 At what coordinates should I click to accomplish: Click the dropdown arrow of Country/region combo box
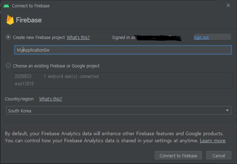point(227,111)
